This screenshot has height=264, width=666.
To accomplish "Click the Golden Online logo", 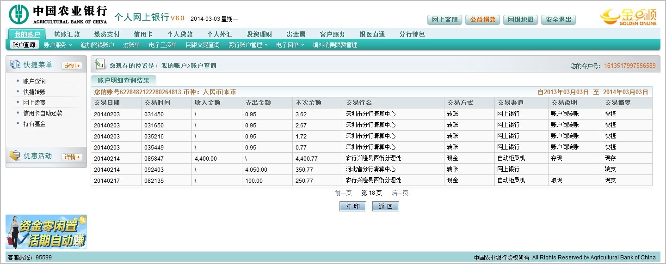I will point(628,17).
